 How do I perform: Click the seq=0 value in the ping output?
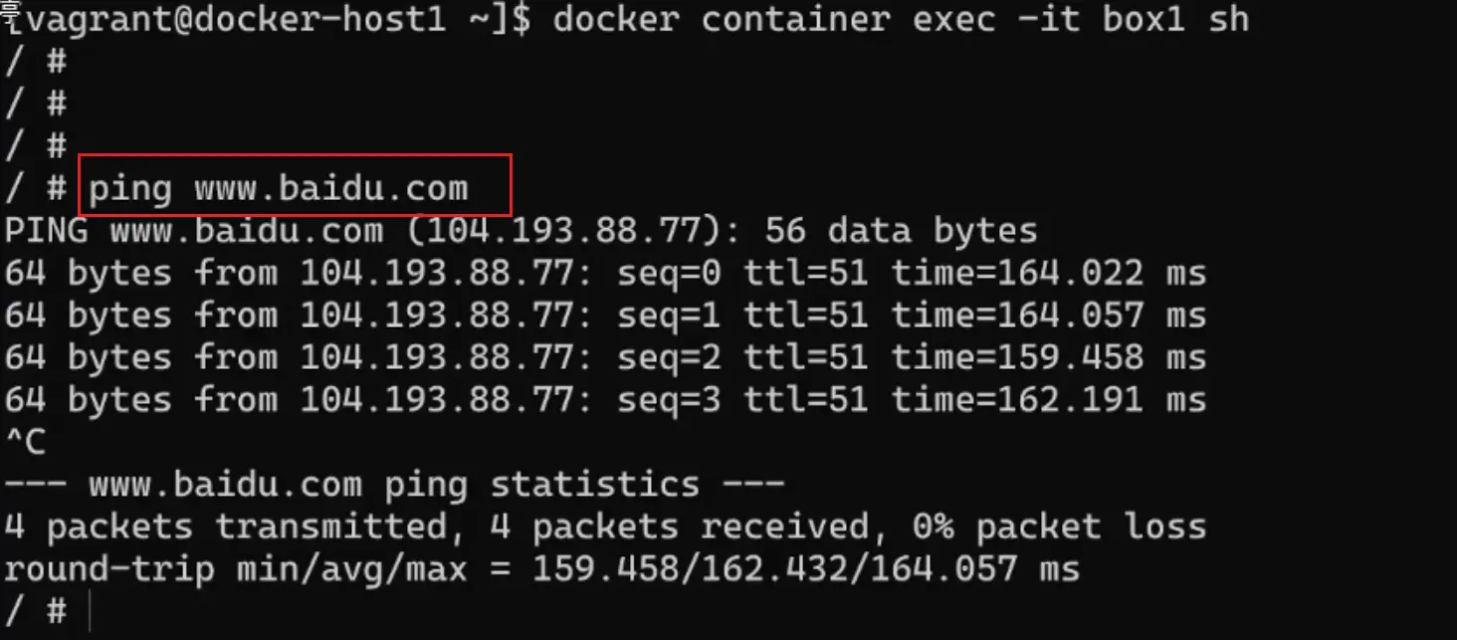[x=669, y=273]
